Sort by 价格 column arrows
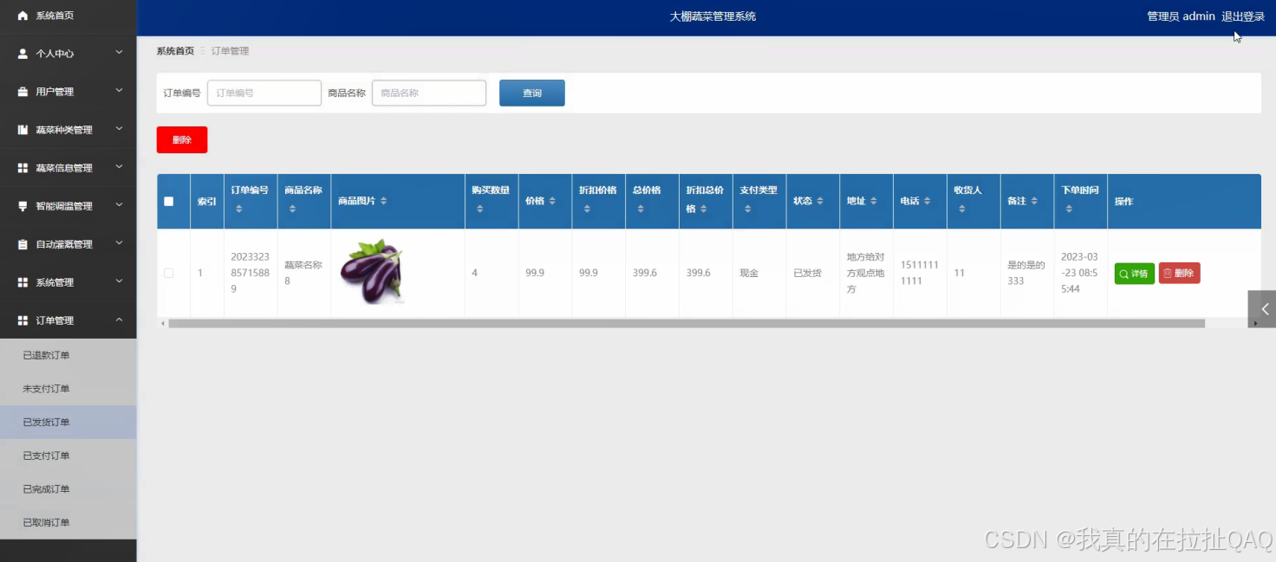The image size is (1276, 562). coord(552,201)
